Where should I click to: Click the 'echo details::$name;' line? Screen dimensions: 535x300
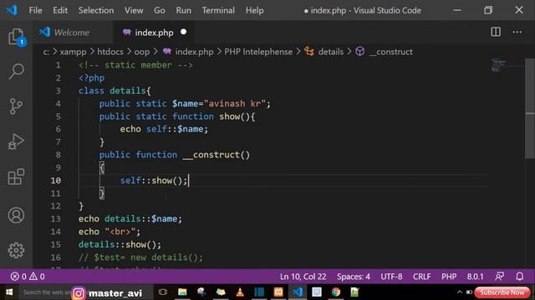pyautogui.click(x=130, y=218)
